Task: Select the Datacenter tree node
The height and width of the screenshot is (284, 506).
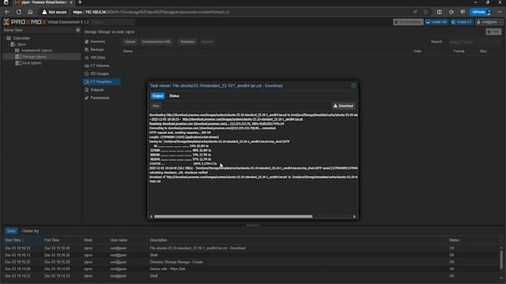Action: click(x=21, y=38)
